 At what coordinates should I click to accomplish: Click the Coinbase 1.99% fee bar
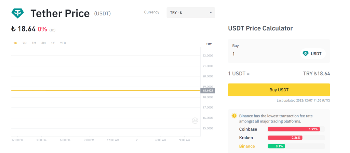click(x=294, y=129)
